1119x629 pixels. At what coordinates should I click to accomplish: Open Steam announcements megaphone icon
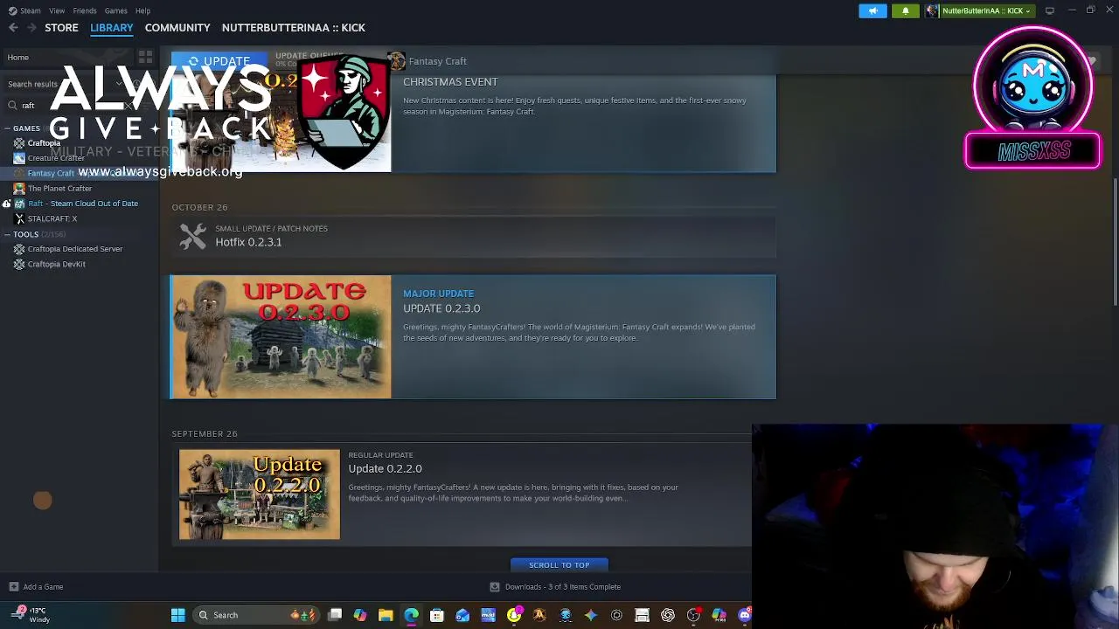point(872,10)
